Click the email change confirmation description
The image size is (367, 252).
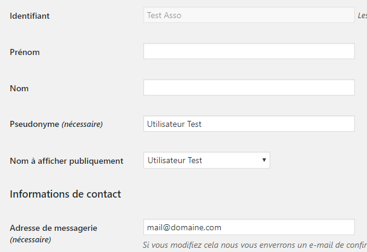click(254, 245)
